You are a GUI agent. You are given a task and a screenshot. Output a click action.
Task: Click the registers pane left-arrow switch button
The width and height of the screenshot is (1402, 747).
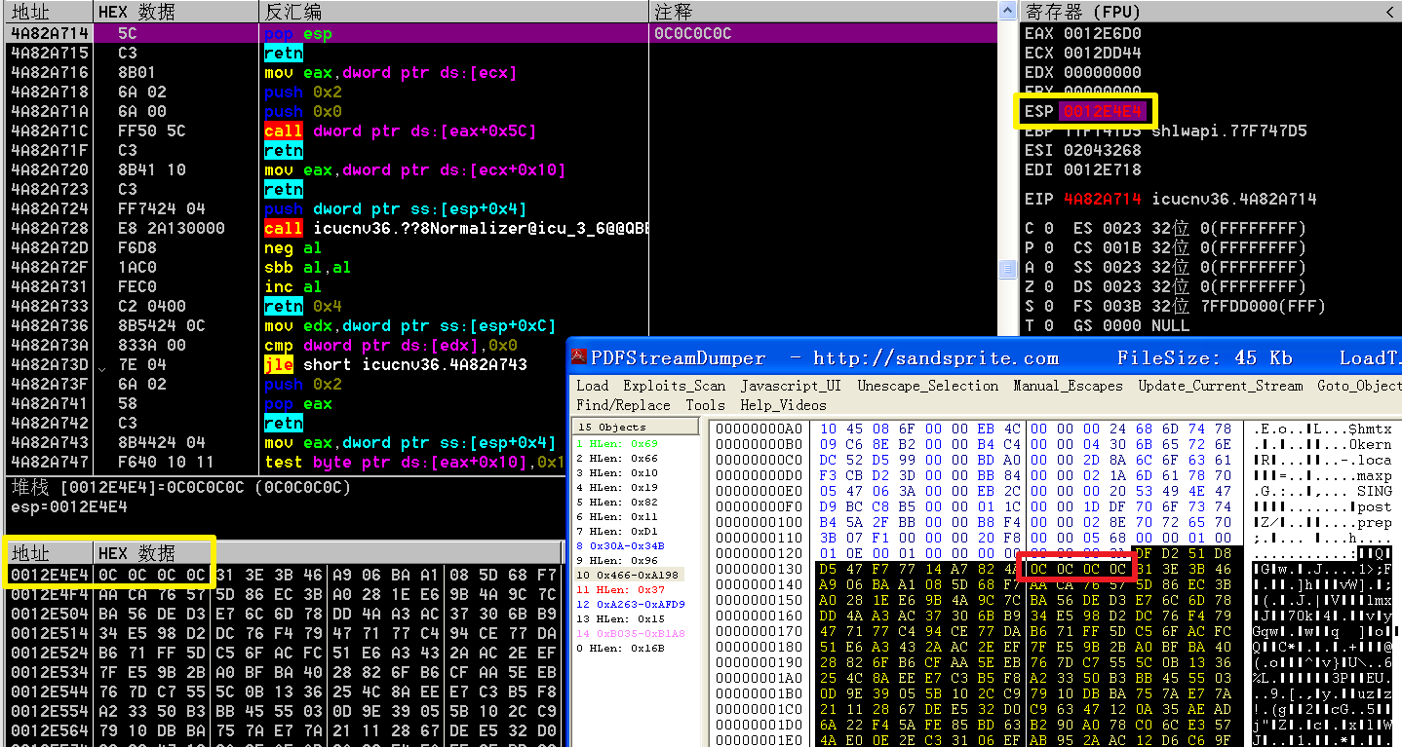[x=1389, y=12]
